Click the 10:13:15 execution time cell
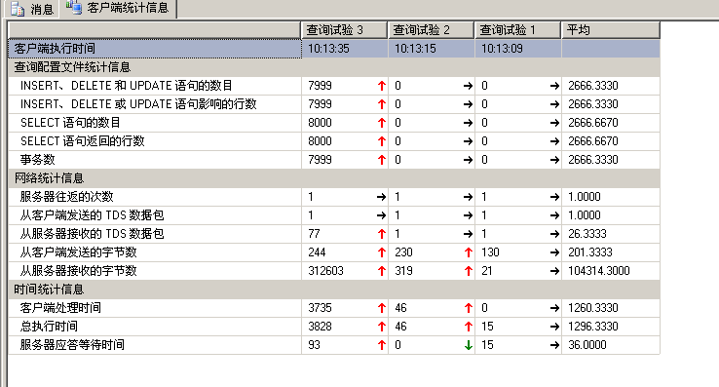This screenshot has width=719, height=387. pyautogui.click(x=431, y=49)
